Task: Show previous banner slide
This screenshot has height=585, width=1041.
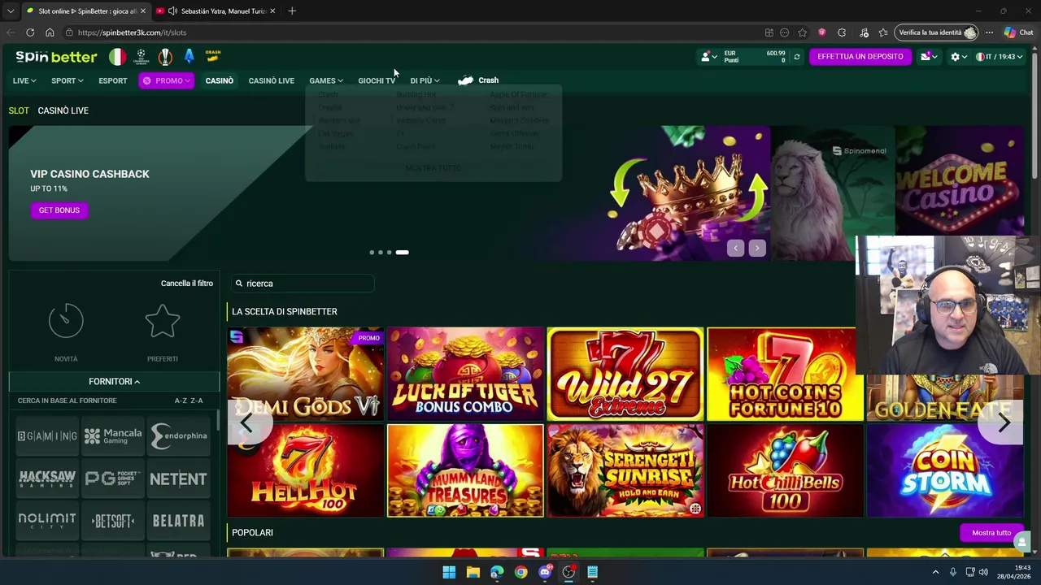Action: [735, 249]
